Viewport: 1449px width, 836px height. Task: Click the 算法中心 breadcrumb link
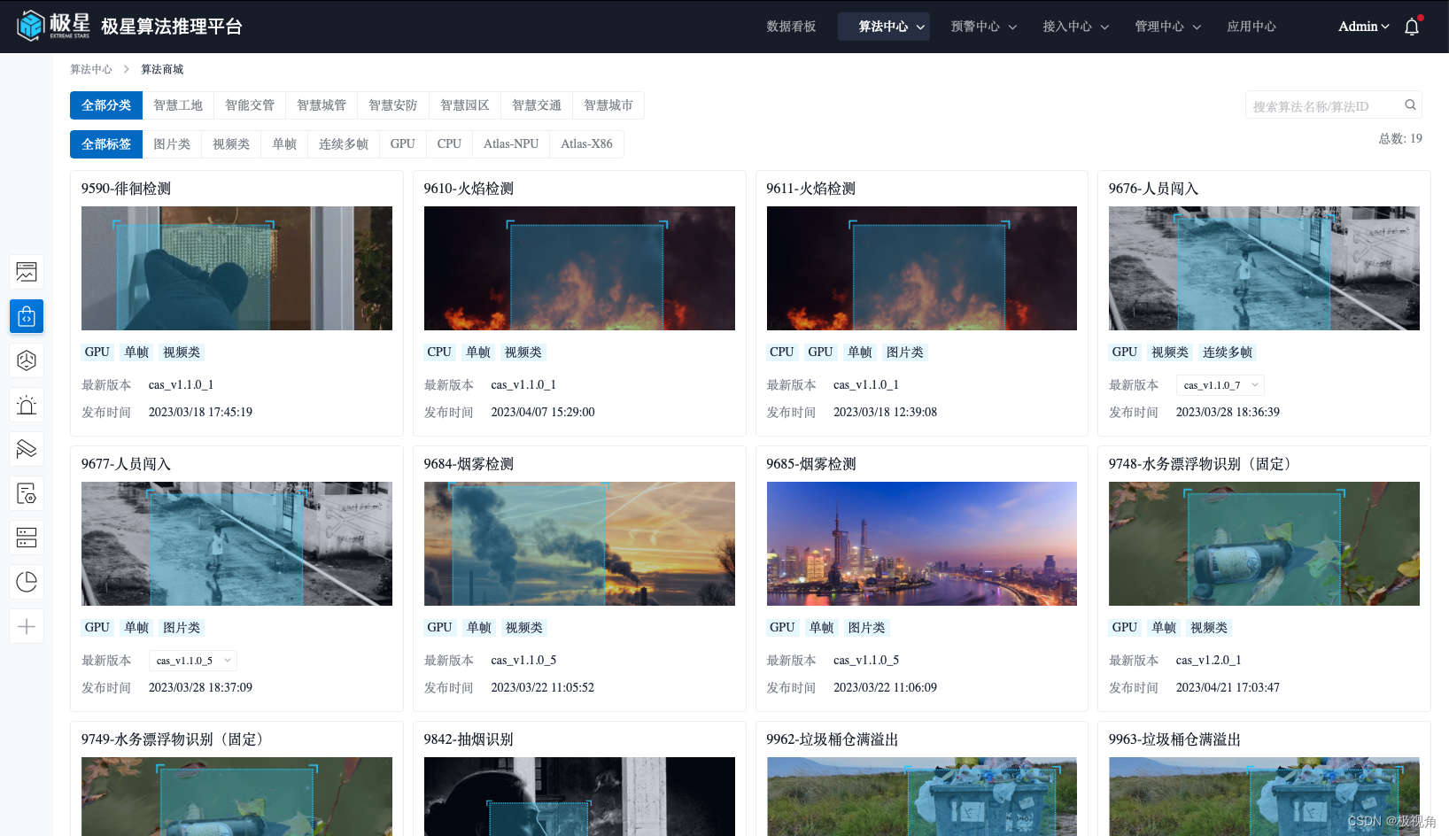[x=91, y=69]
